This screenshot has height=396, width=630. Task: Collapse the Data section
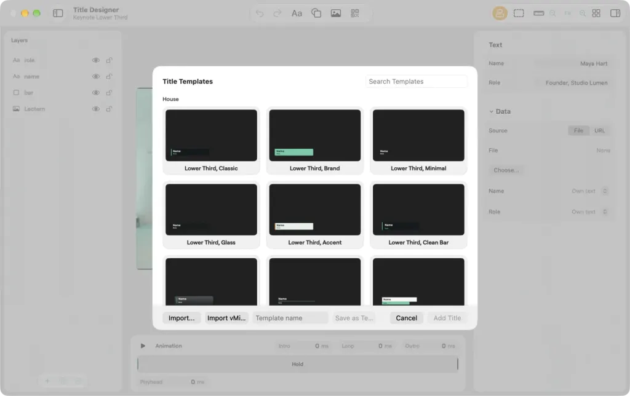(492, 111)
